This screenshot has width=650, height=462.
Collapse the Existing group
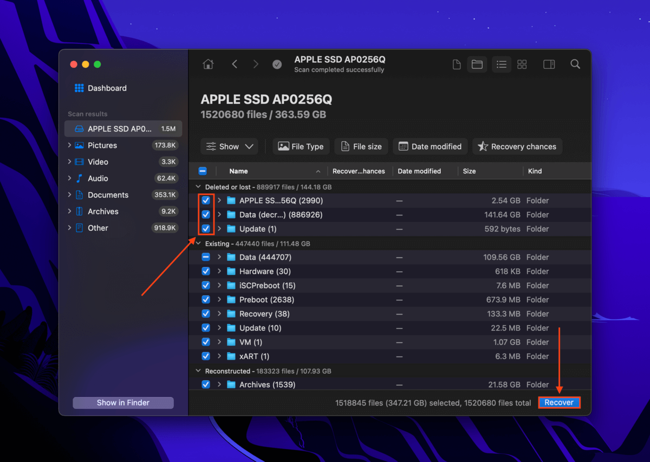[198, 244]
